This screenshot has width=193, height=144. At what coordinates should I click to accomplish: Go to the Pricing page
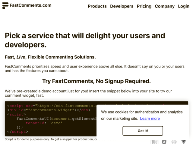tap(144, 6)
